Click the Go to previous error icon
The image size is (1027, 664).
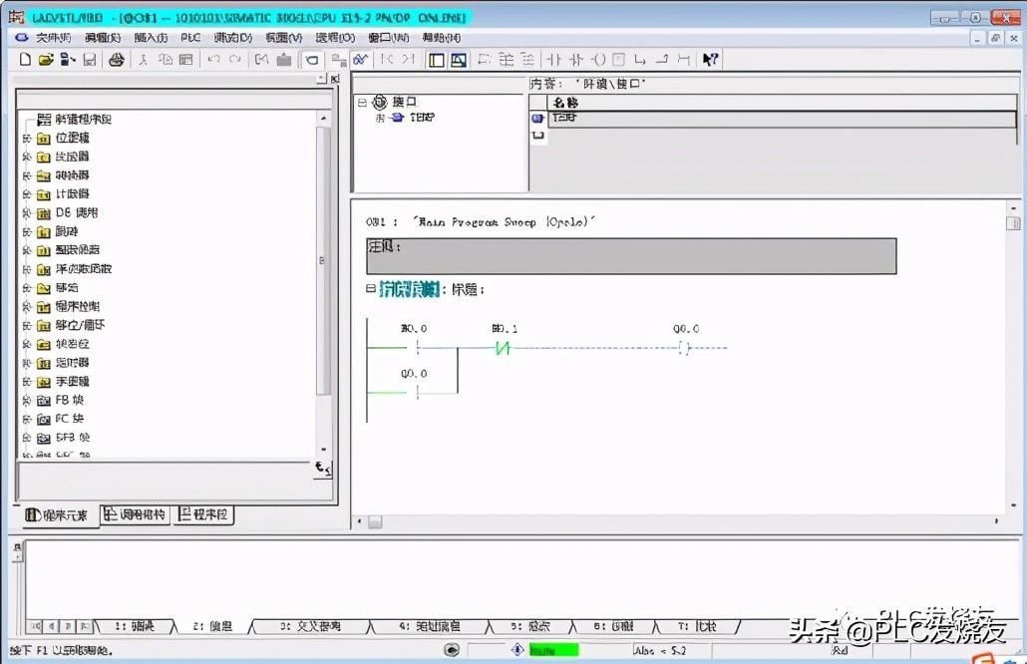click(x=387, y=60)
